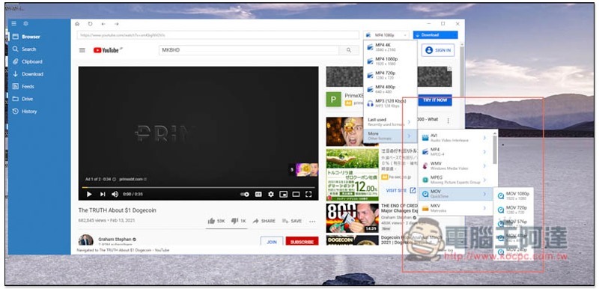
Task: Expand the Last used formats submenu
Action: 390,122
